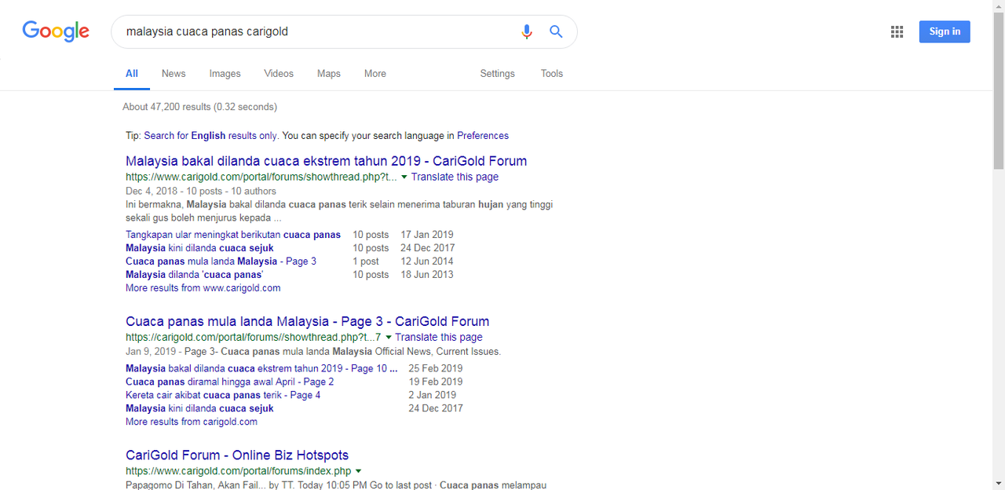The image size is (1005, 490).
Task: Click 'Translate this page' for second result
Action: coord(439,337)
